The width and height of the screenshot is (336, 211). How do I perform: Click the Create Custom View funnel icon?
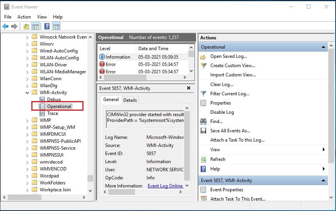click(x=203, y=66)
